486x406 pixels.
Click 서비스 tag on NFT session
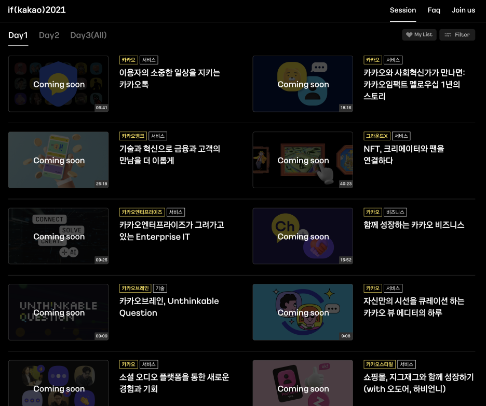(401, 136)
